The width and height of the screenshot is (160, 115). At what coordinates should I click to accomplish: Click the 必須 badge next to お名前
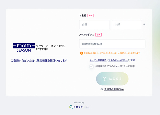point(91,16)
